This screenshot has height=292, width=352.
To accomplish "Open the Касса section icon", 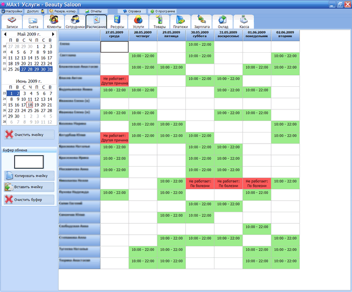I will click(x=244, y=22).
